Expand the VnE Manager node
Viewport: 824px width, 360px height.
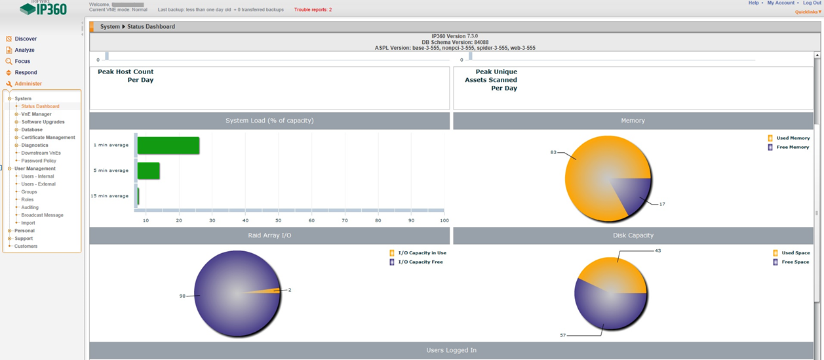(16, 114)
